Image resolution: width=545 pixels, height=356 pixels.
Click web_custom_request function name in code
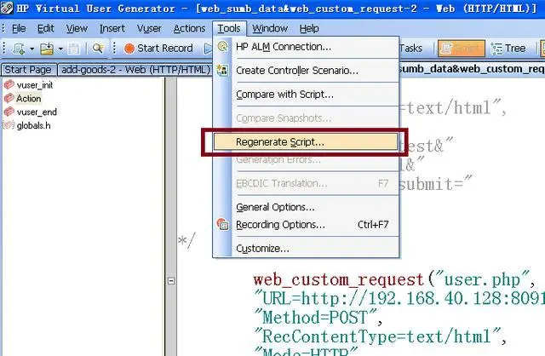tap(338, 280)
